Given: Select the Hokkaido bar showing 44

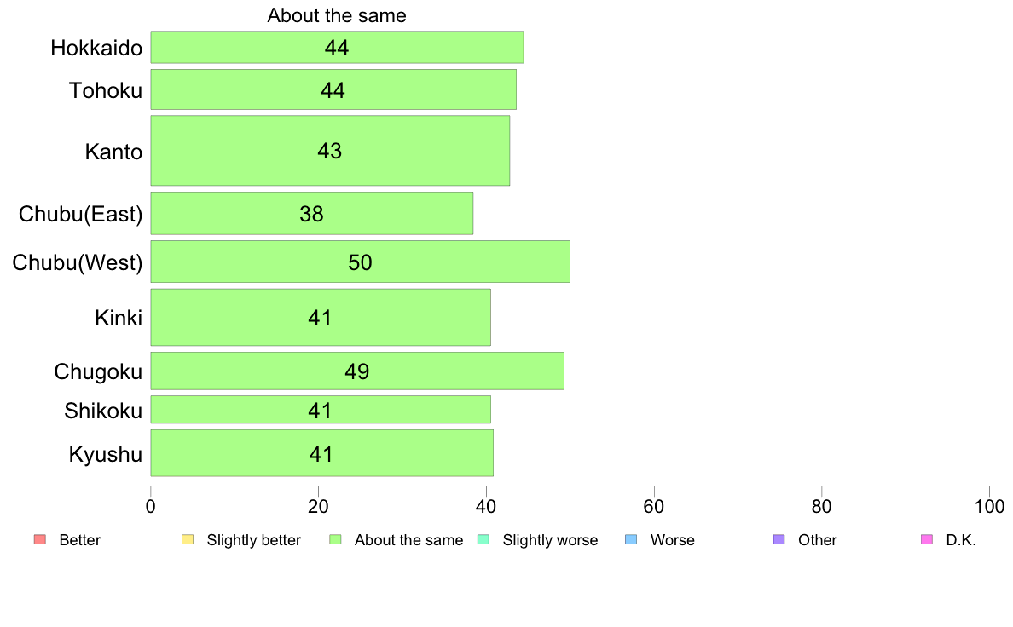Looking at the screenshot, I should [x=337, y=47].
